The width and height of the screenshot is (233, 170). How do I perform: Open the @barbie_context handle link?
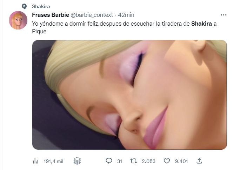point(92,15)
